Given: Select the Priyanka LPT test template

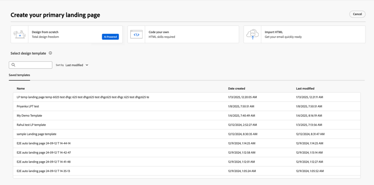Looking at the screenshot, I should coord(187,106).
